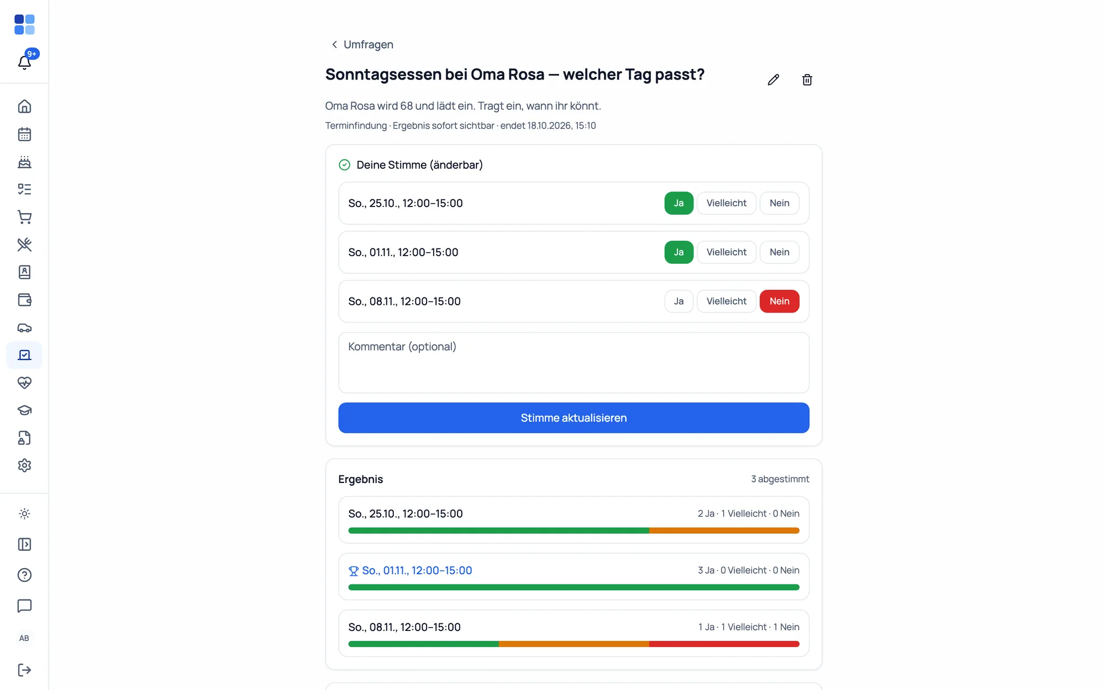Go to the home dashboard icon

[24, 107]
